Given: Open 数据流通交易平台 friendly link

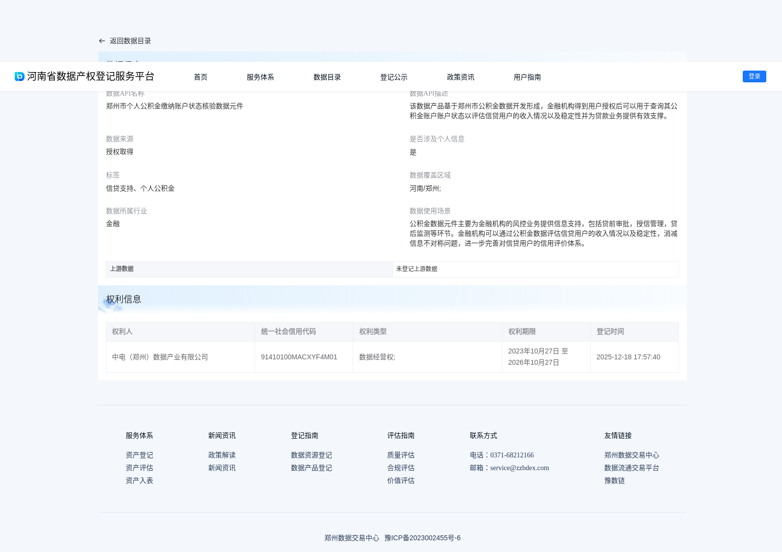Looking at the screenshot, I should click(x=632, y=468).
